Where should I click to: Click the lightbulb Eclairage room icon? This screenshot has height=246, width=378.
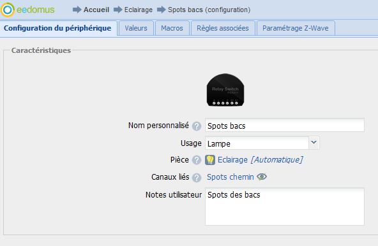210,160
